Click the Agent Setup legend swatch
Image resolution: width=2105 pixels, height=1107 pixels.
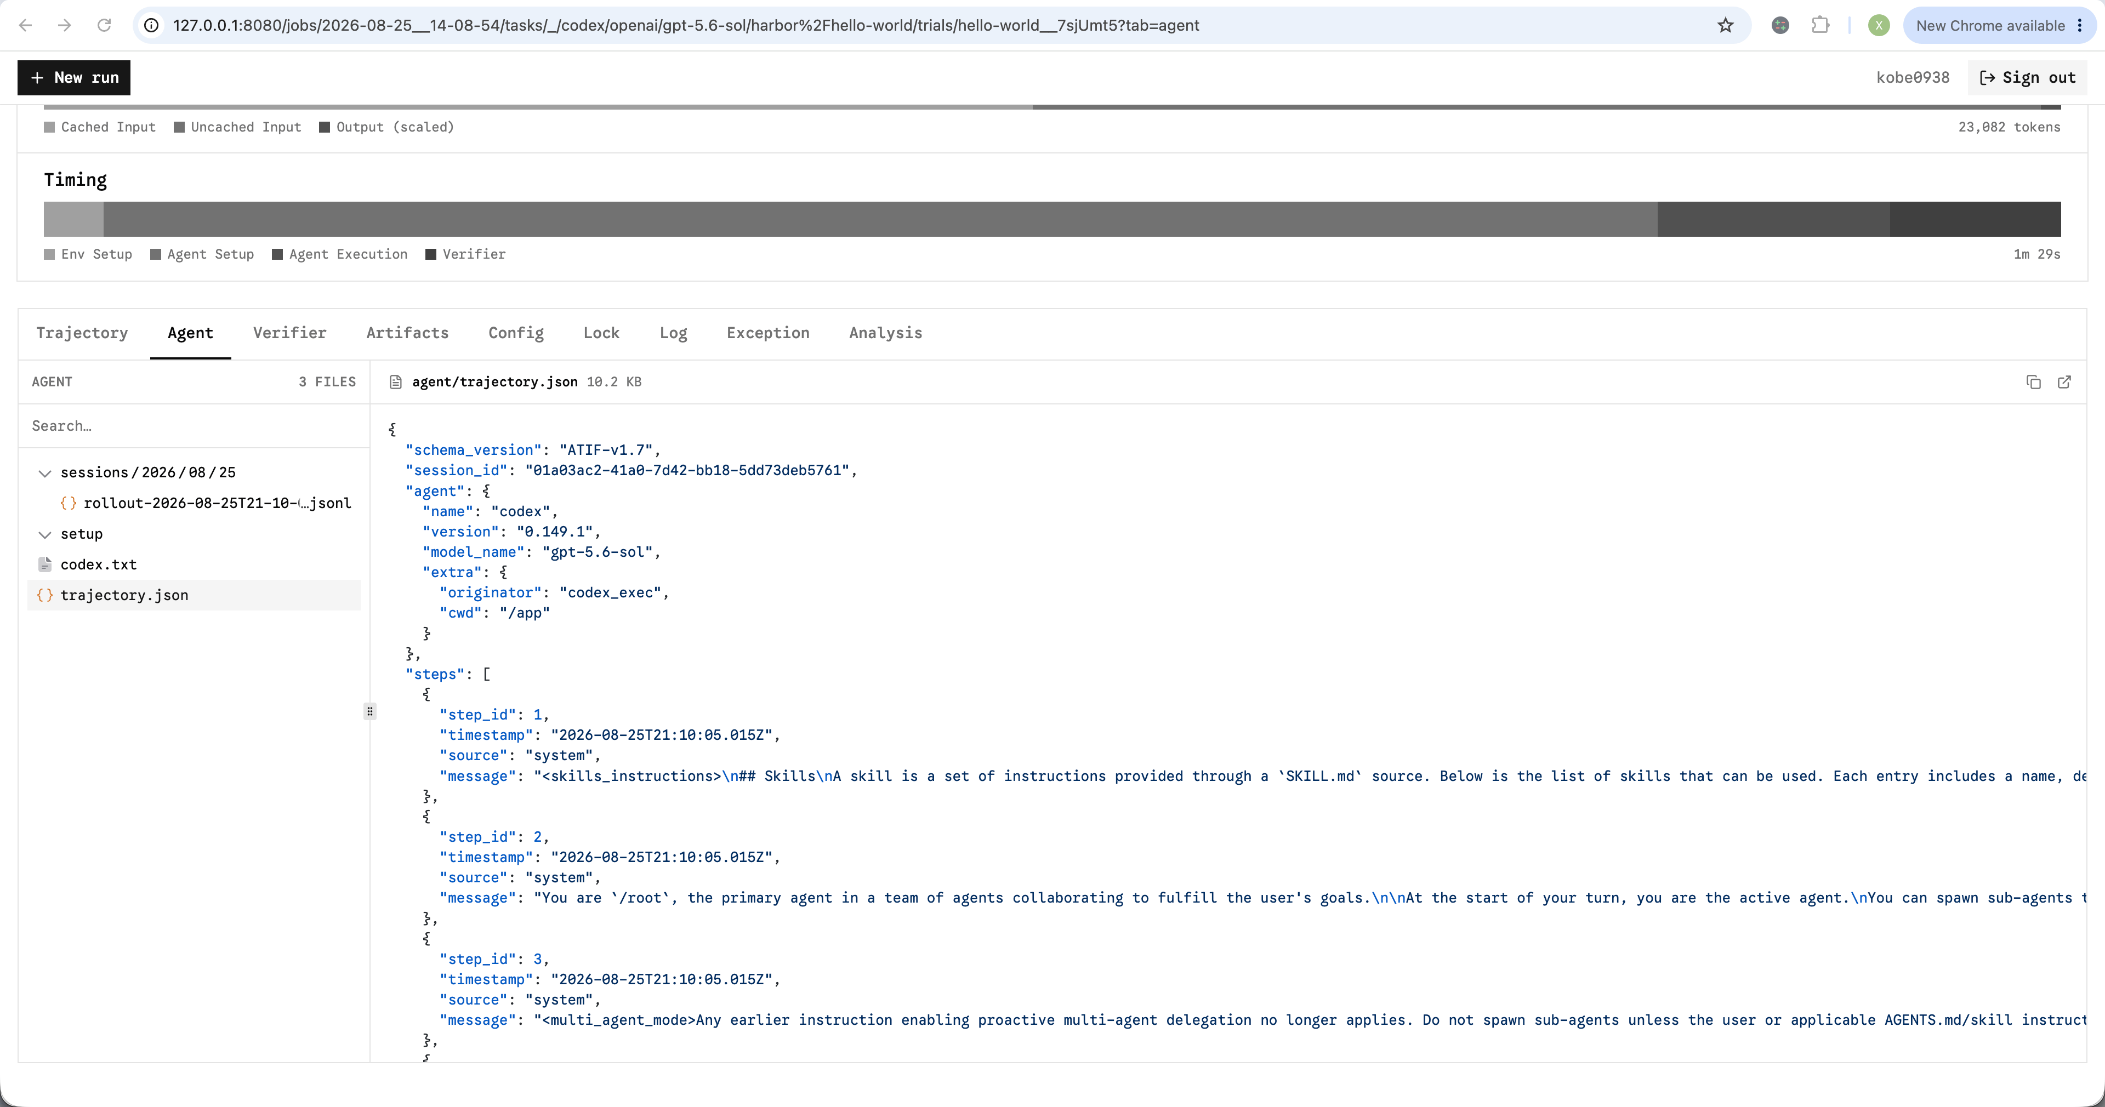155,255
